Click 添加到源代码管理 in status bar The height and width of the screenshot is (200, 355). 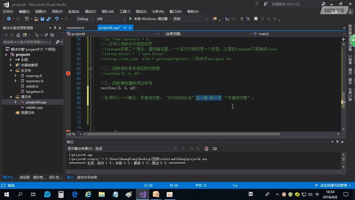(333, 186)
